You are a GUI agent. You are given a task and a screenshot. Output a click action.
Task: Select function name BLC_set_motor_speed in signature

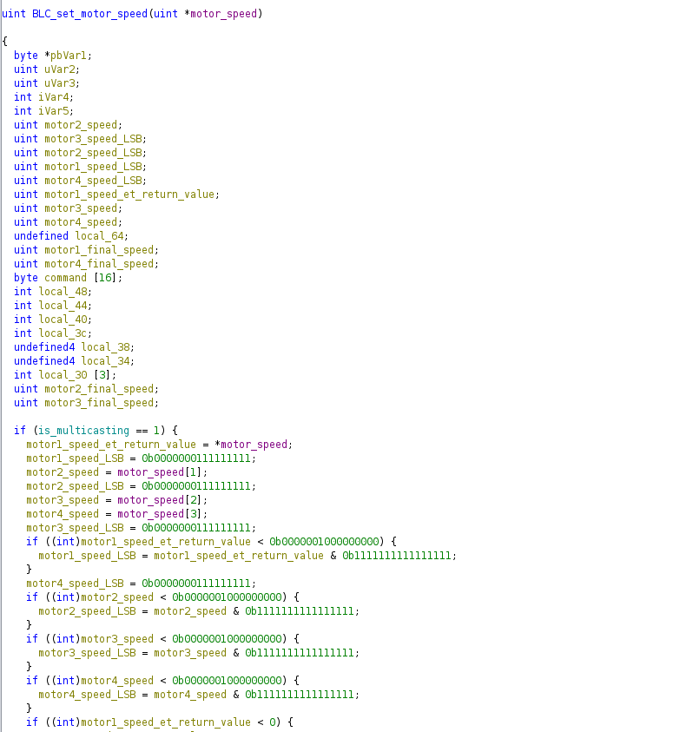89,14
